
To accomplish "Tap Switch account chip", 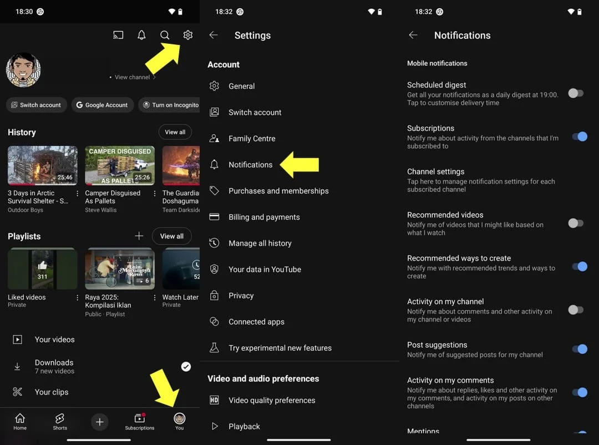I will tap(36, 105).
